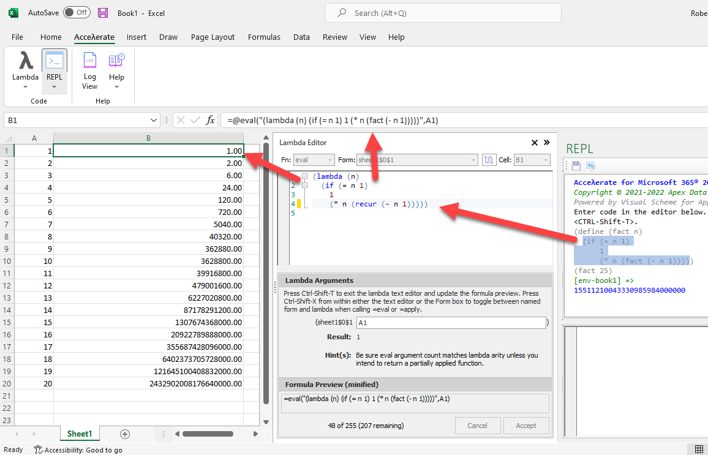Viewport: 708px width, 455px height.
Task: Select row 10 header
Action: [7, 261]
